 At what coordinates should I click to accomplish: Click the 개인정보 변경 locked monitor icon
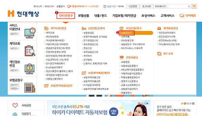29,69
